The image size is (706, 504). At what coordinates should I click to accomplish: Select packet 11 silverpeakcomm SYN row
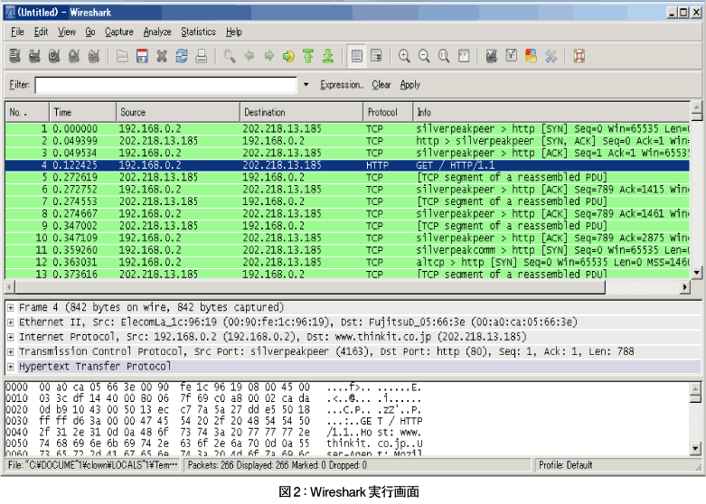(x=347, y=250)
